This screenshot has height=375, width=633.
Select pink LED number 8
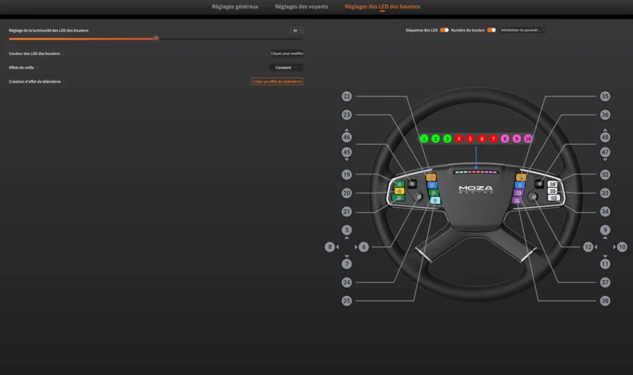tap(504, 139)
